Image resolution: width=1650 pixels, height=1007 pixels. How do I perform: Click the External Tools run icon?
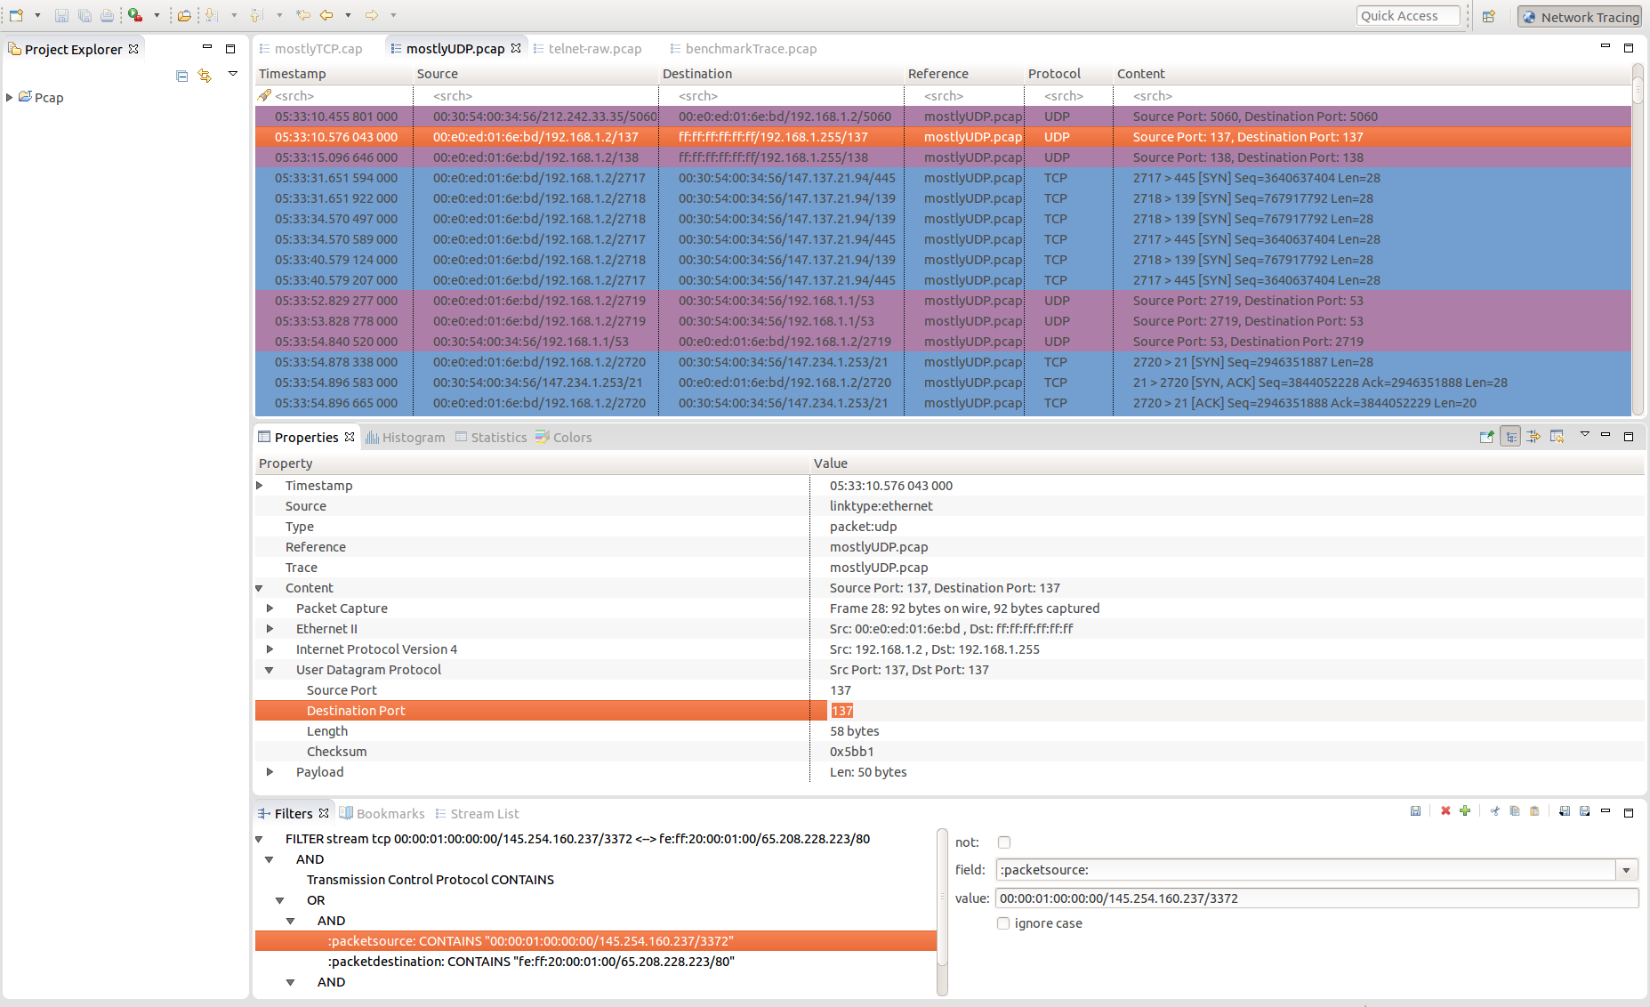(x=135, y=15)
